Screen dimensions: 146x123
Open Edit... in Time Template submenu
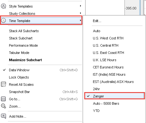(x=97, y=21)
